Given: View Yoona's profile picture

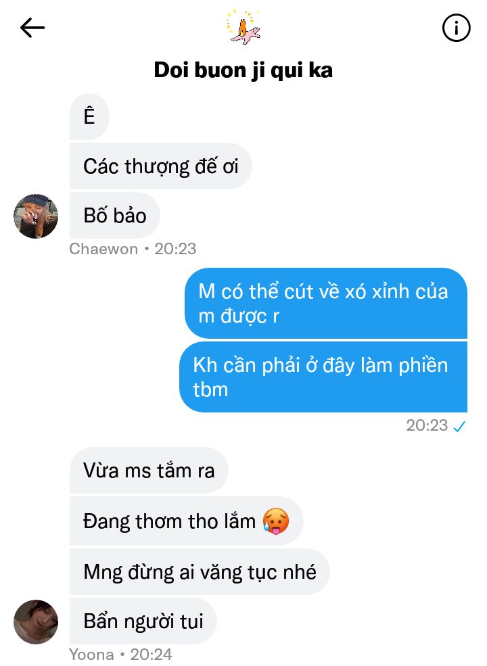Looking at the screenshot, I should [x=36, y=622].
